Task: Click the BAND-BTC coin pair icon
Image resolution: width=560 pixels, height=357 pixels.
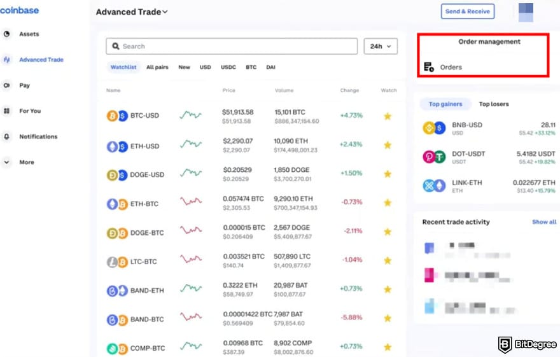Action: coord(117,319)
